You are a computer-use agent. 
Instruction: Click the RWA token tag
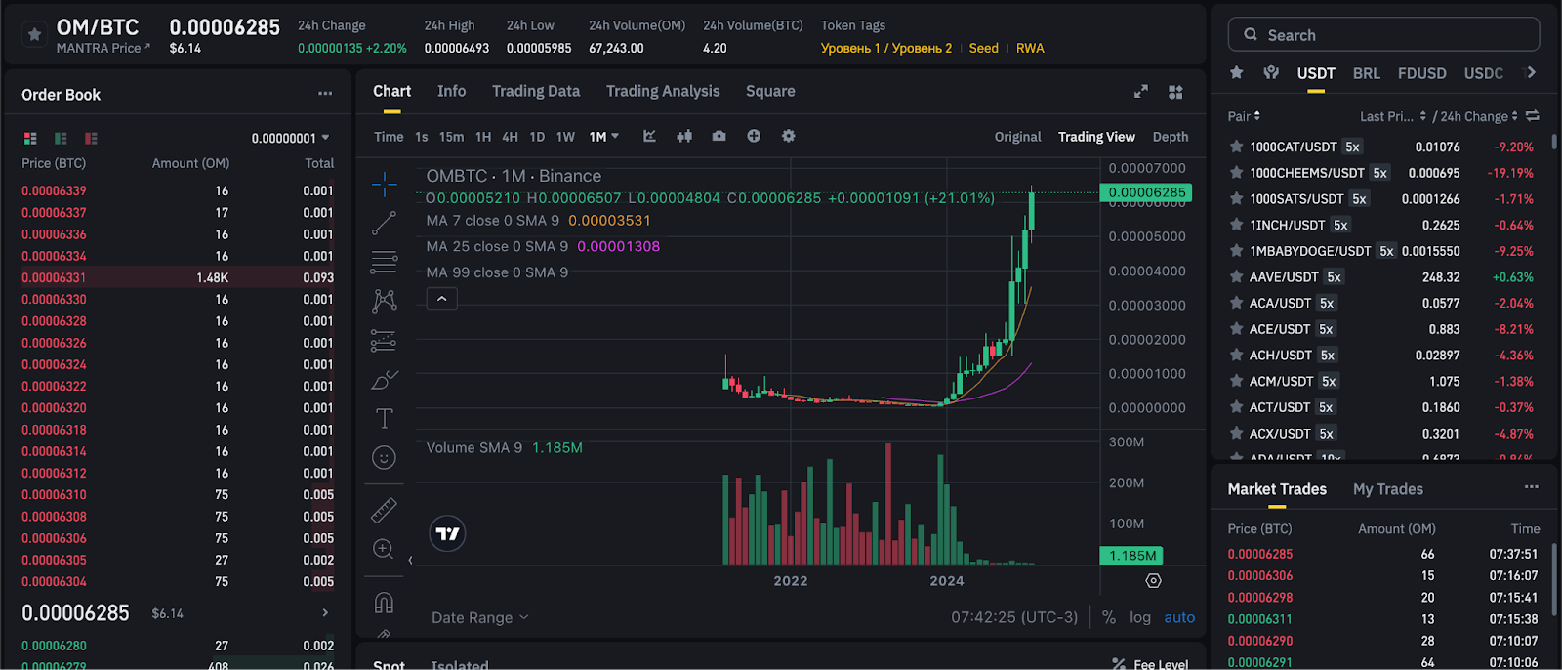click(x=1030, y=48)
